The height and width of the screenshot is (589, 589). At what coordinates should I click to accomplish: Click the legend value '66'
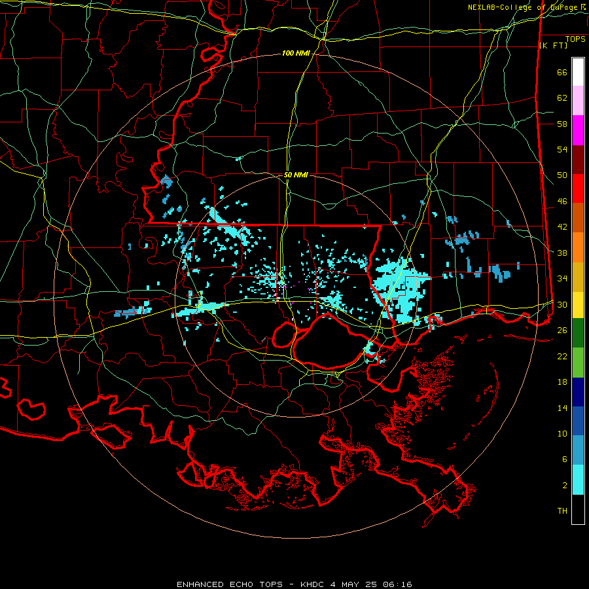tap(562, 73)
